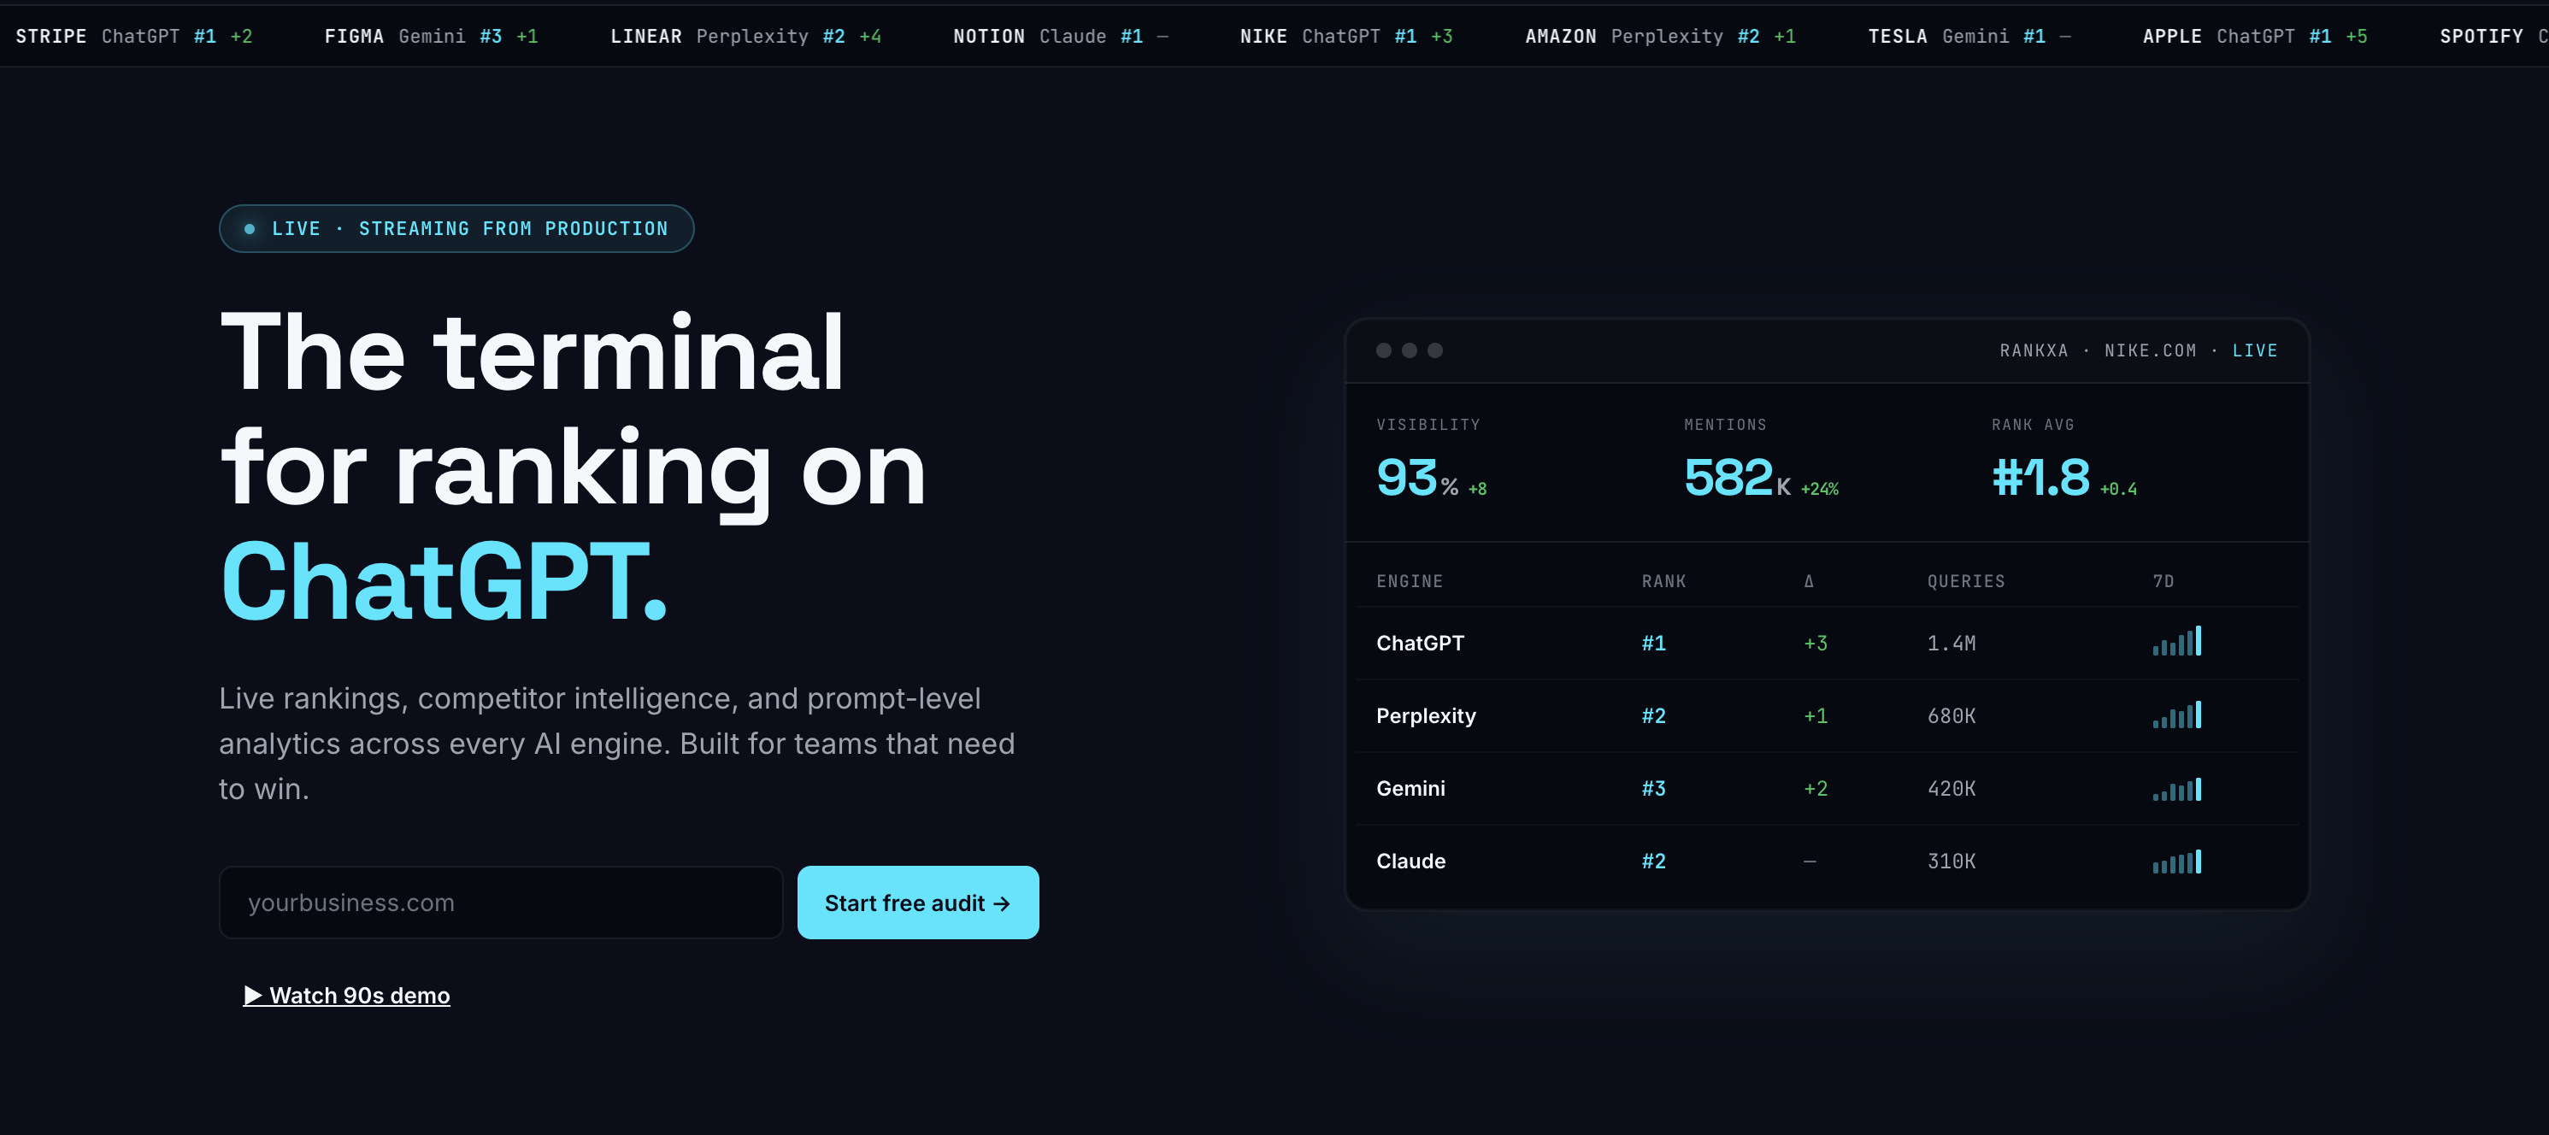Open the ChatGPT row's 7D sparkline chart
The width and height of the screenshot is (2549, 1135).
2177,641
